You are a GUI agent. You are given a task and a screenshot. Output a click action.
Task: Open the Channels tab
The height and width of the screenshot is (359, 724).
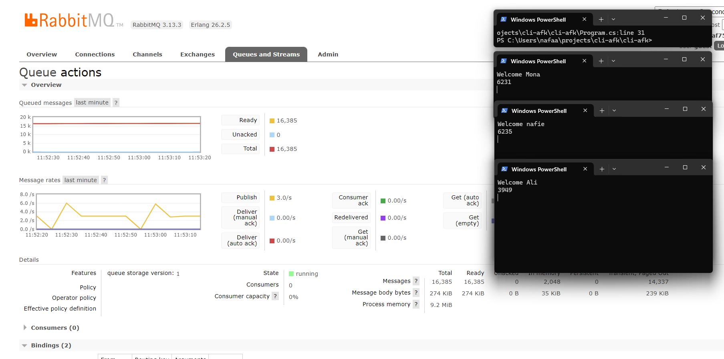(x=147, y=54)
